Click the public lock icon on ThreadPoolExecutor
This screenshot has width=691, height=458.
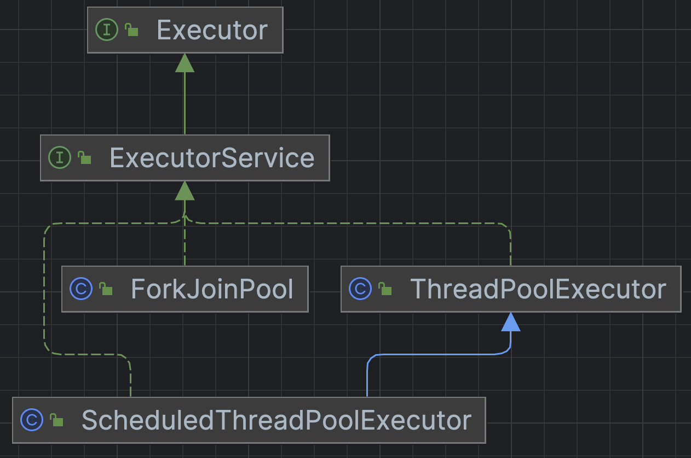pyautogui.click(x=385, y=289)
